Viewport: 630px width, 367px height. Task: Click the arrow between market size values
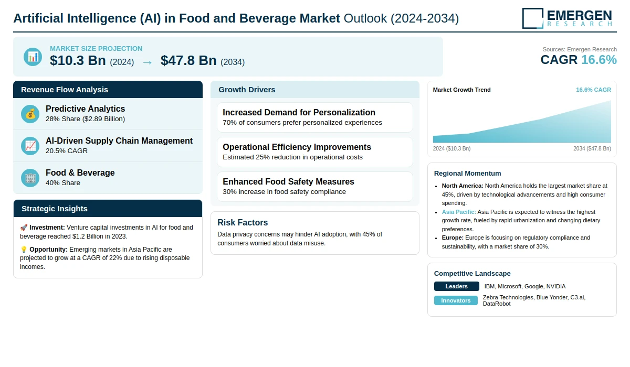(147, 62)
